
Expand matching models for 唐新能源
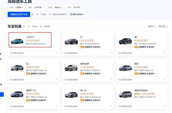[110, 79]
